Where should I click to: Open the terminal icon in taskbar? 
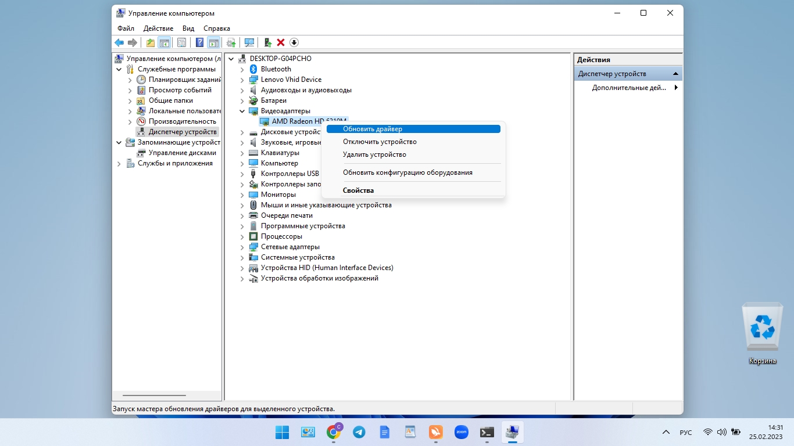(x=487, y=432)
